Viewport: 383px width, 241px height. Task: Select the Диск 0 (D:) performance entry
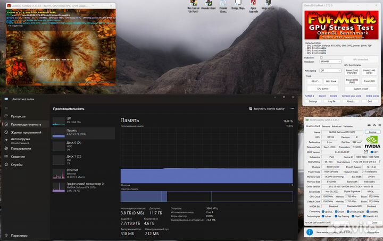tap(83, 146)
